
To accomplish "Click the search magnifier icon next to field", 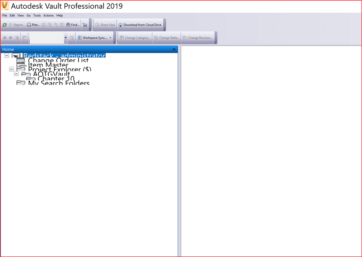I will (72, 38).
